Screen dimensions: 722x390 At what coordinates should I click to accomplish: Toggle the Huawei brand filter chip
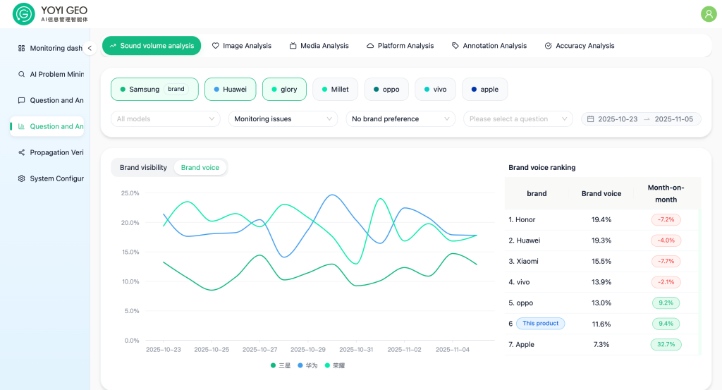click(x=230, y=90)
